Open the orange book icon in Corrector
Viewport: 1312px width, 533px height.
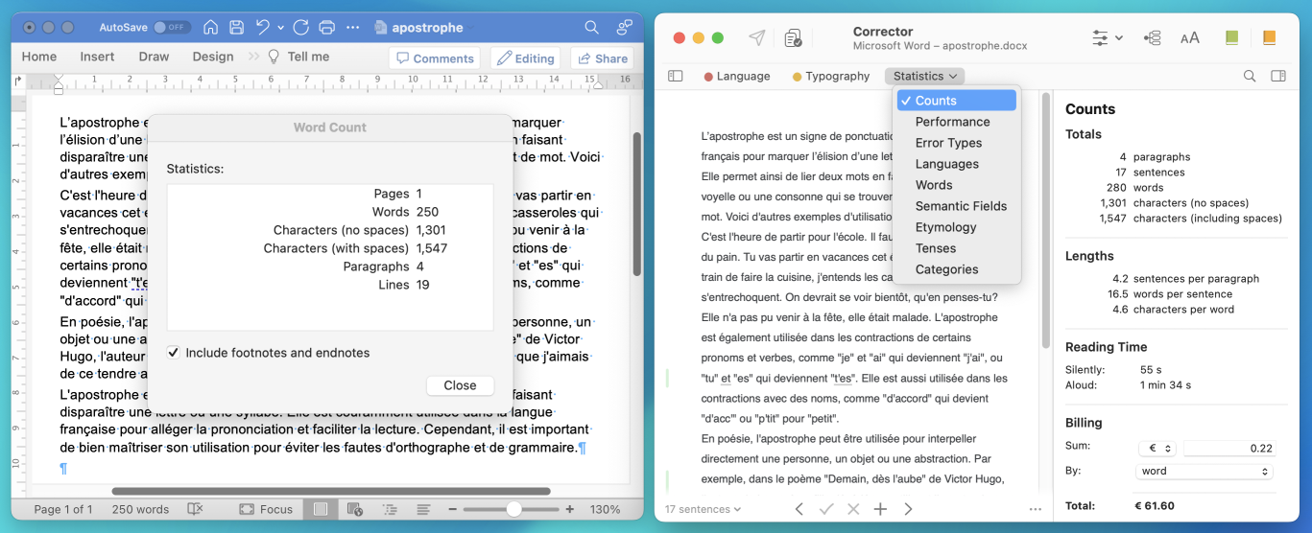[x=1269, y=38]
